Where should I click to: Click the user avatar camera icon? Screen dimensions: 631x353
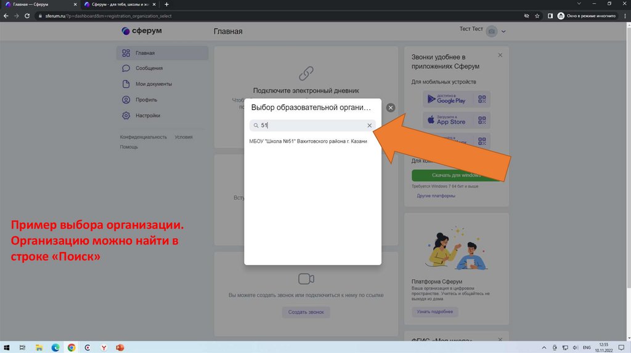(491, 31)
